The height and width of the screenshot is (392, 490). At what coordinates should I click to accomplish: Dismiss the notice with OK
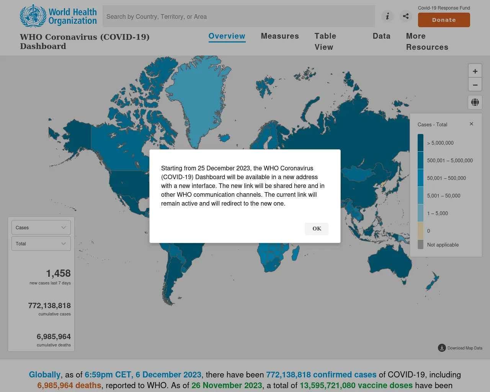tap(317, 229)
